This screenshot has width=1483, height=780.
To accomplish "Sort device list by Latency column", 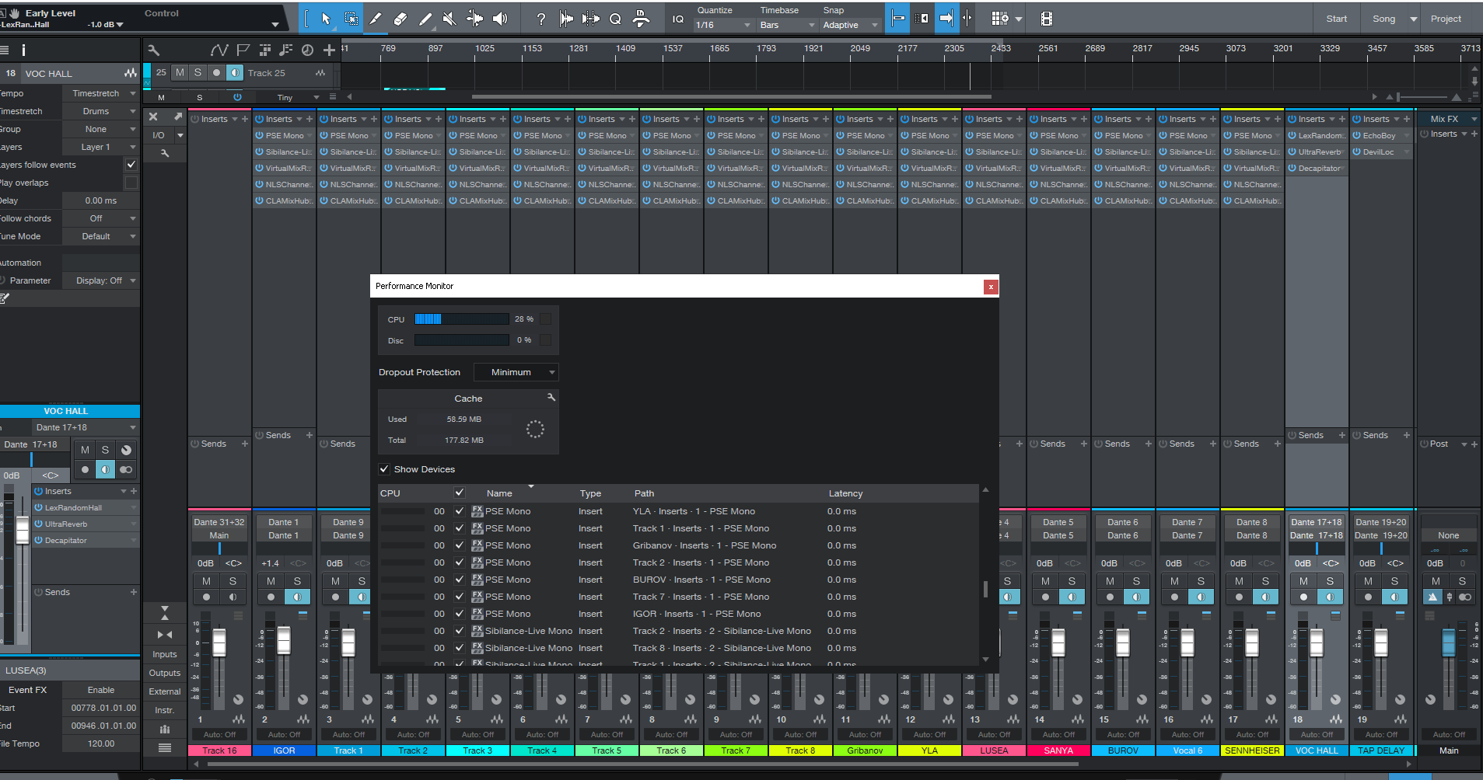I will (845, 493).
